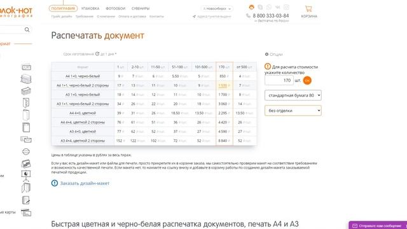Image resolution: width=407 pixels, height=229 pixels.
Task: Select the A3 1+0, черно-белый row label
Action: pyautogui.click(x=83, y=95)
